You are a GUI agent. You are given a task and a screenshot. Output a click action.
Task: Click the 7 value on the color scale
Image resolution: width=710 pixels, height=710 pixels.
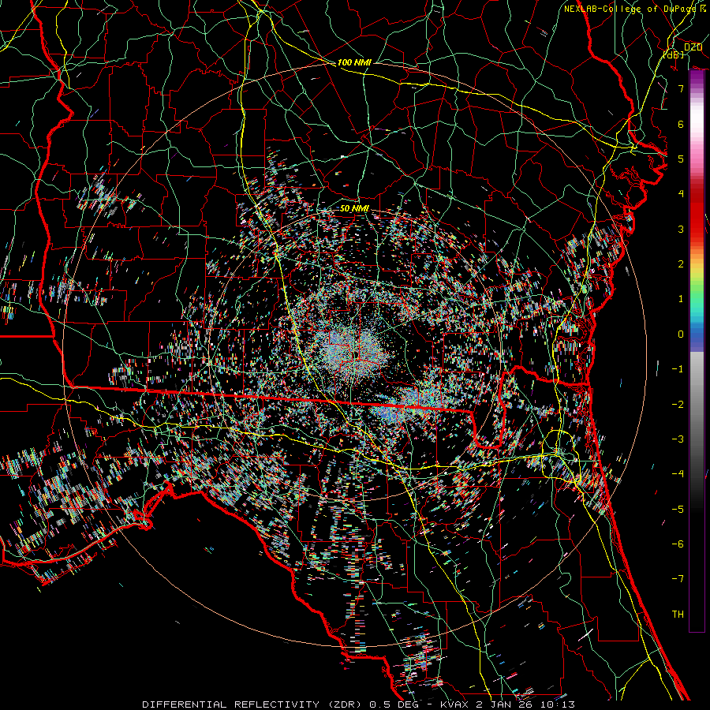tap(681, 88)
